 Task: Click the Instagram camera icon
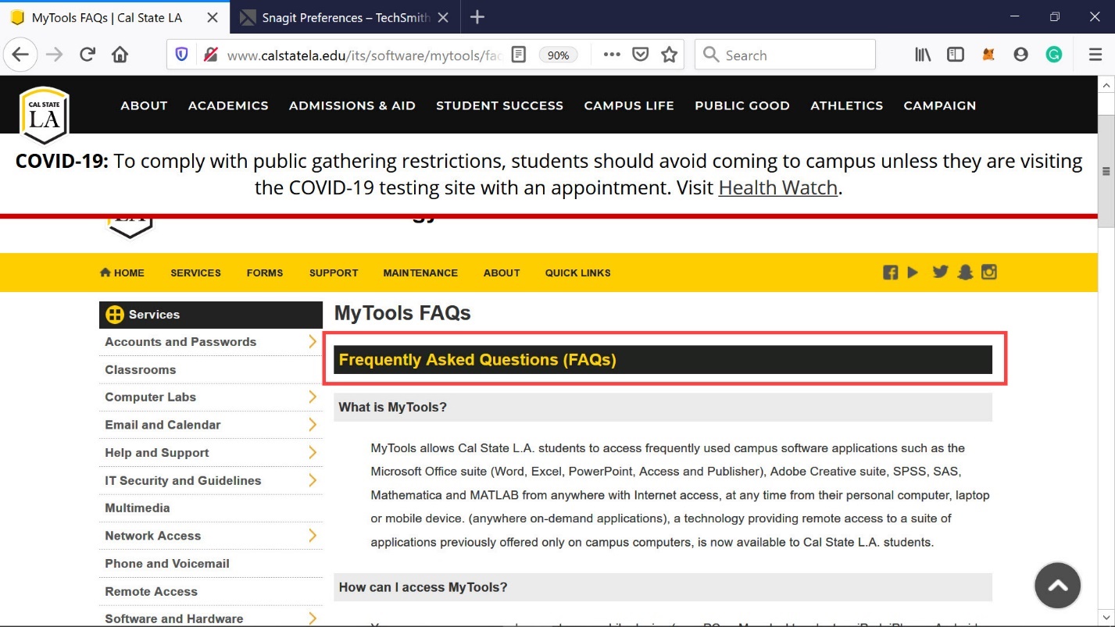point(989,272)
